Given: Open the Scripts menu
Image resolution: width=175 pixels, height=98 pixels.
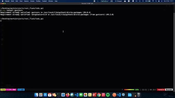Looking at the screenshot, I should [x=32, y=1].
